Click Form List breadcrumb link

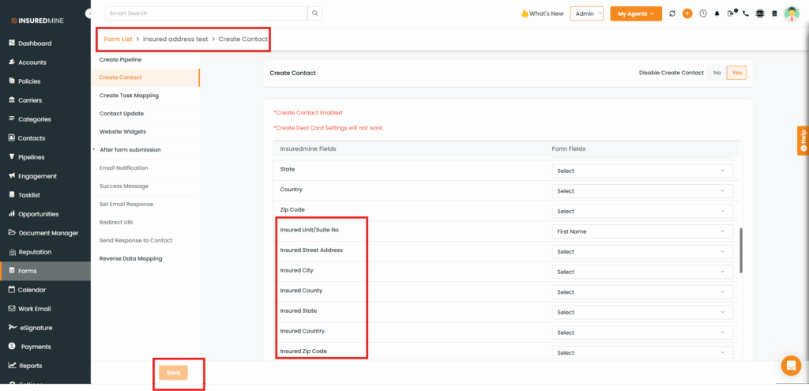118,39
